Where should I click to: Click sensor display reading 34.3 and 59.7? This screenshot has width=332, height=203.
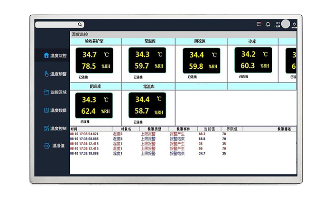(148, 60)
